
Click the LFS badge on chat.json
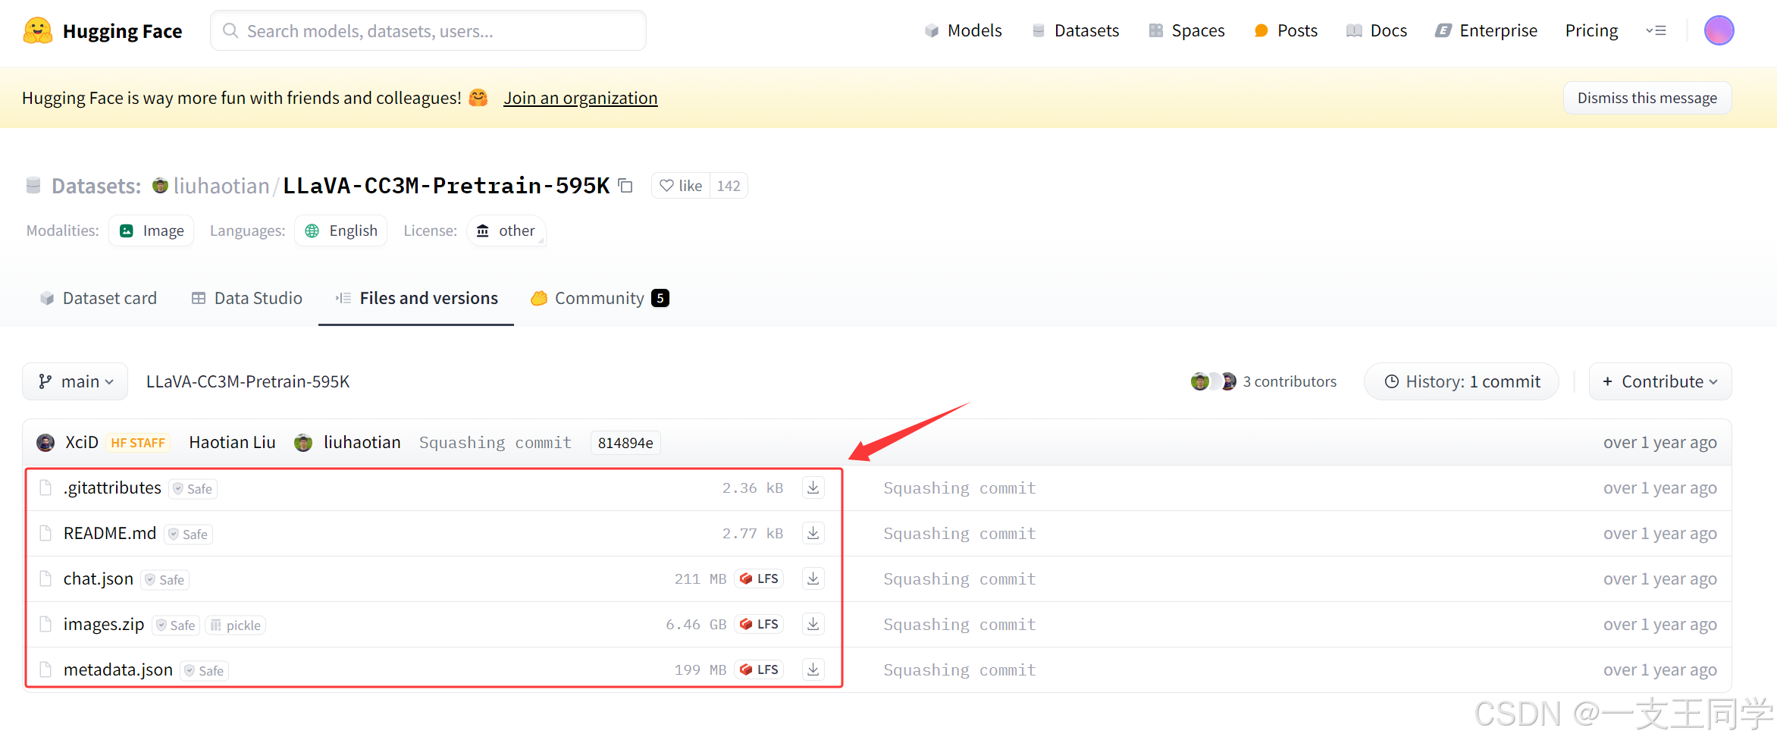(759, 578)
